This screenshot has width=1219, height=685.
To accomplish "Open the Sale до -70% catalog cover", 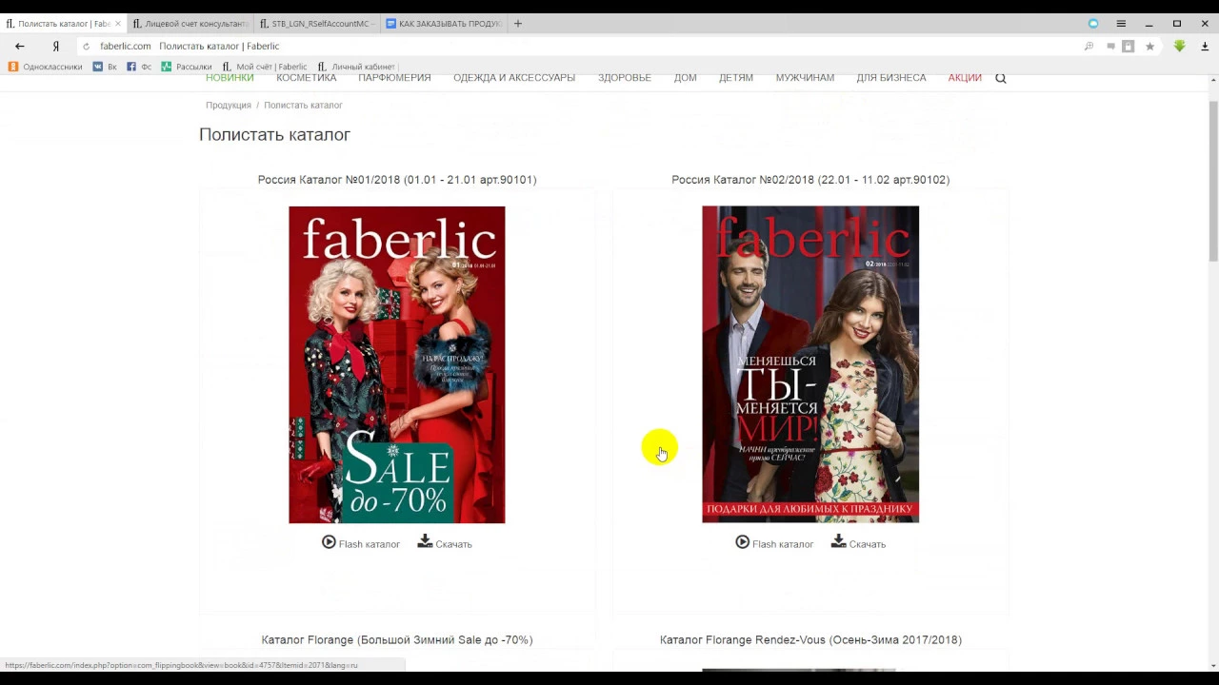I will (397, 364).
